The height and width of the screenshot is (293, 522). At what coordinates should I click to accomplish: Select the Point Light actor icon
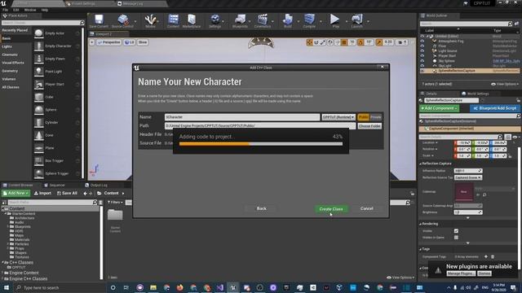click(39, 72)
